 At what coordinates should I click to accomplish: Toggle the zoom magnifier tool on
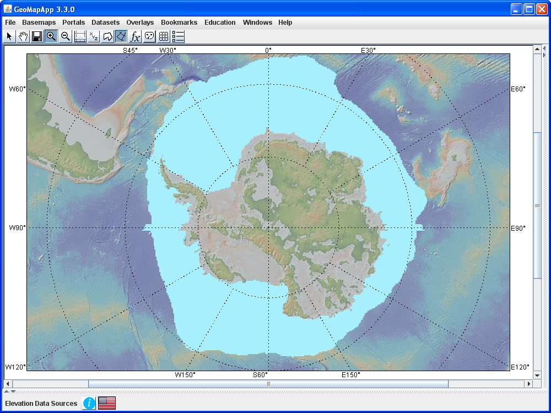pyautogui.click(x=51, y=36)
